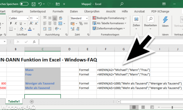Align text left
The image size is (183, 110).
pos(45,23)
